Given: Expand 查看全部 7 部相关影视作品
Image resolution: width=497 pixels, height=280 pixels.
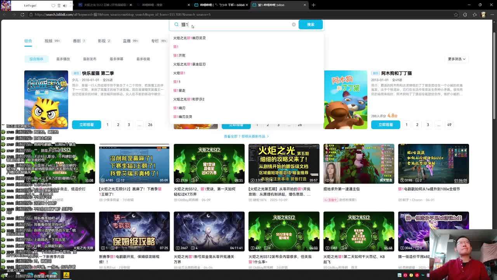Looking at the screenshot, I should pos(246,136).
